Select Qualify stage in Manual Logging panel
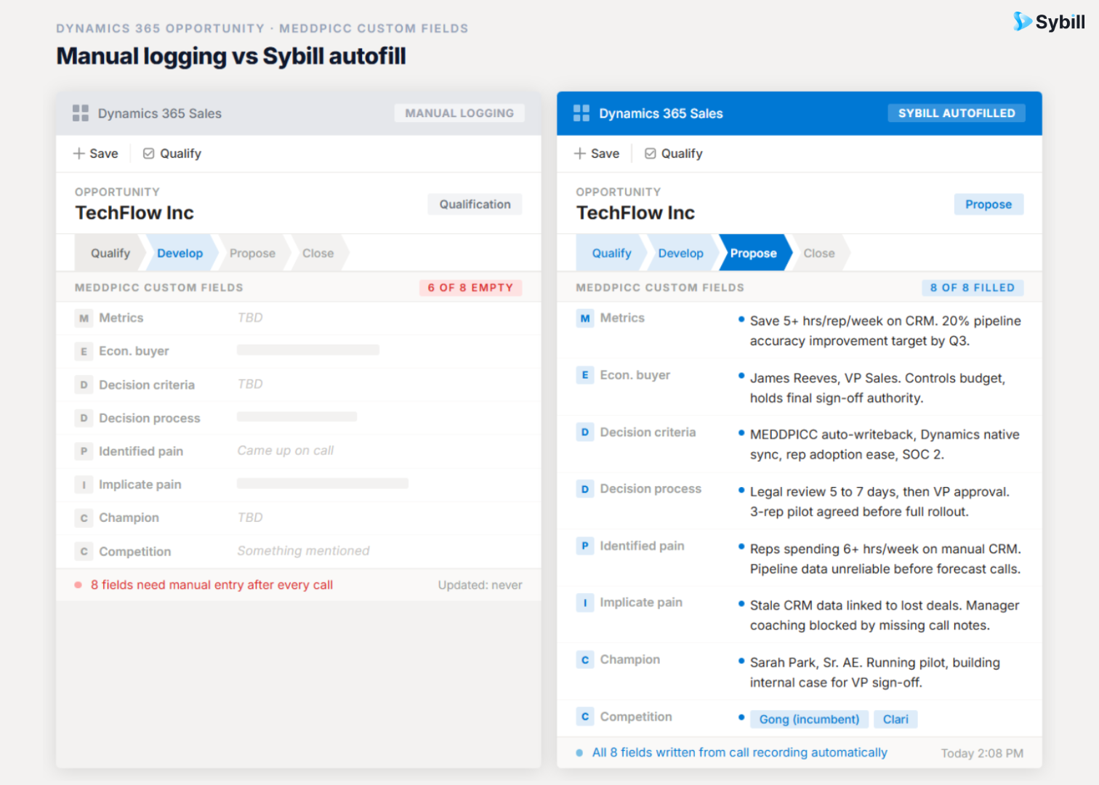Viewport: 1099px width, 785px height. [x=110, y=253]
